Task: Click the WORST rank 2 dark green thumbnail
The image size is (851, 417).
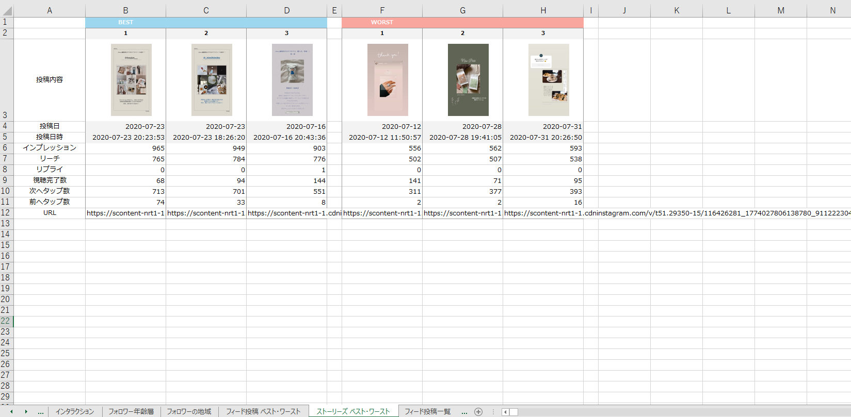Action: pos(468,80)
